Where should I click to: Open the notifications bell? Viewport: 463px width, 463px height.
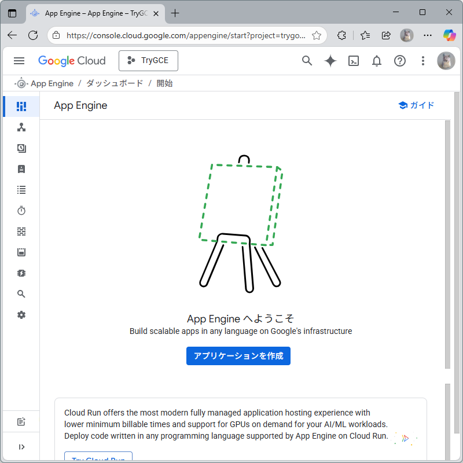(377, 61)
